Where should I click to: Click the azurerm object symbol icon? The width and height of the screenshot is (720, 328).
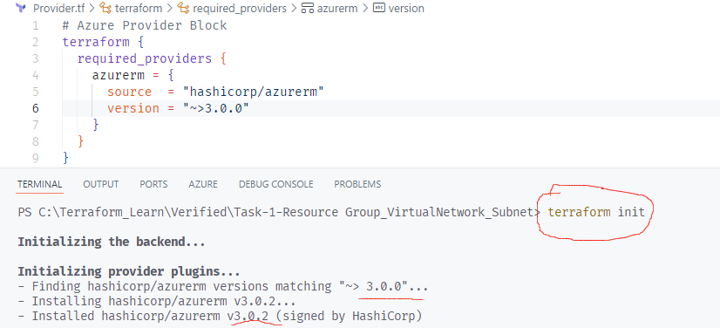307,8
